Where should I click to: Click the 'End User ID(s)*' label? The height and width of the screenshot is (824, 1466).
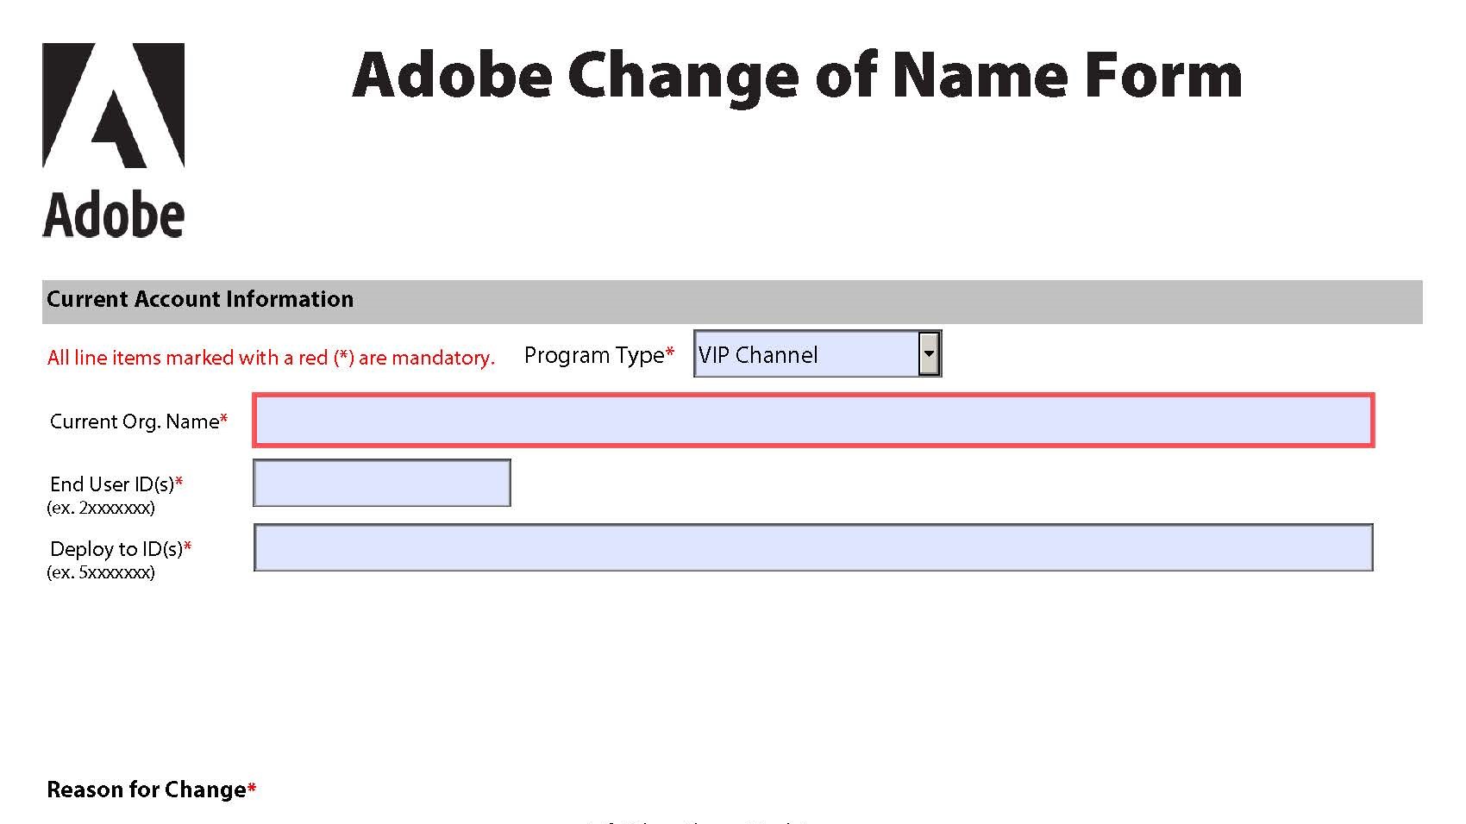[116, 484]
